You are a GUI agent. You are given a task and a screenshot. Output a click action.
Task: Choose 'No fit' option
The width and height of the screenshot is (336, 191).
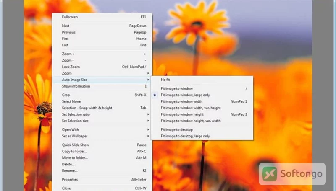tap(202, 80)
